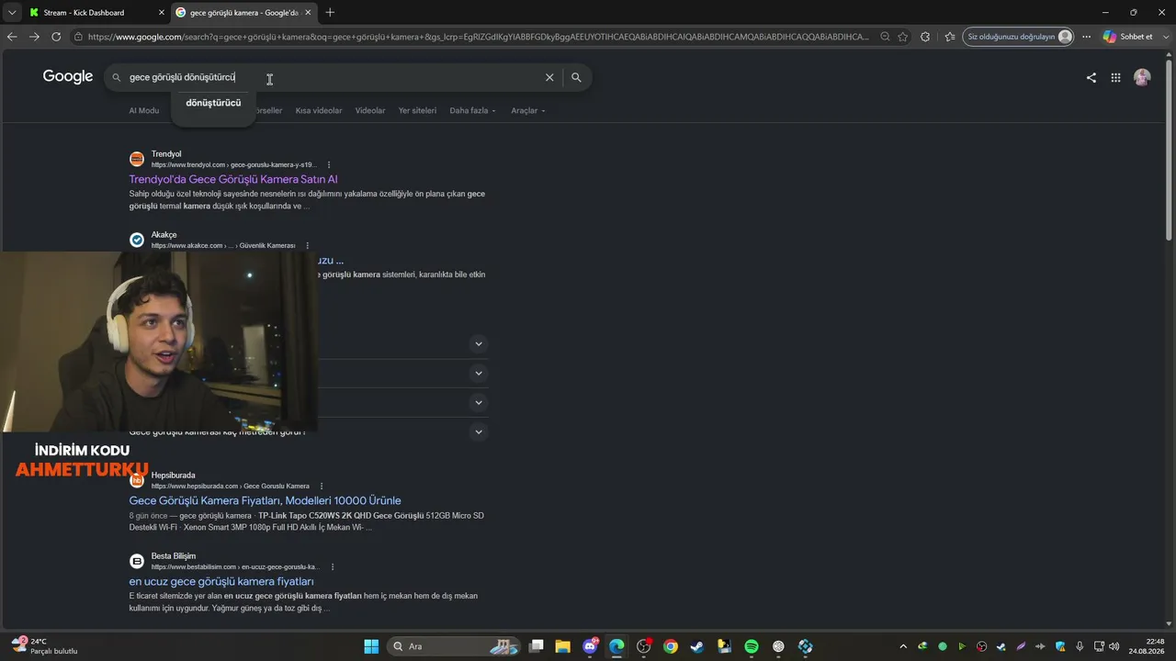The height and width of the screenshot is (661, 1176).
Task: Open more options for the Trendyol result
Action: coord(329,165)
